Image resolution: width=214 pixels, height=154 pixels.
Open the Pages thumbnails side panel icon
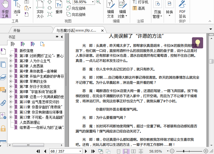[x=3, y=64]
